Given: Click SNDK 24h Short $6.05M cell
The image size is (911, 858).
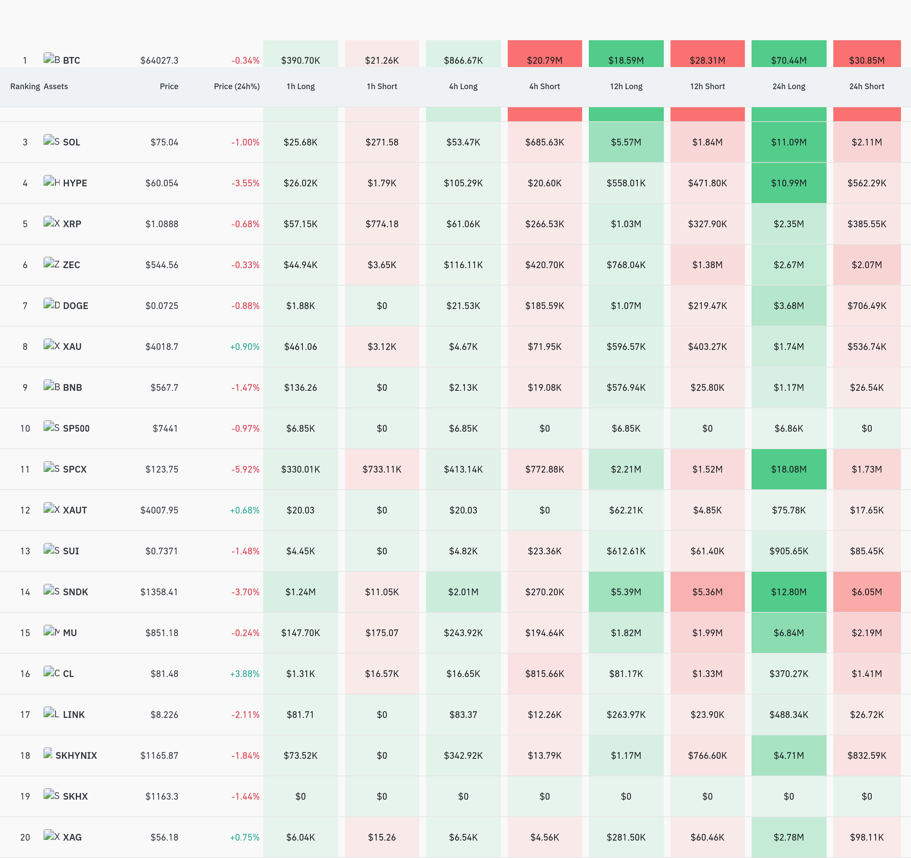Looking at the screenshot, I should point(866,592).
